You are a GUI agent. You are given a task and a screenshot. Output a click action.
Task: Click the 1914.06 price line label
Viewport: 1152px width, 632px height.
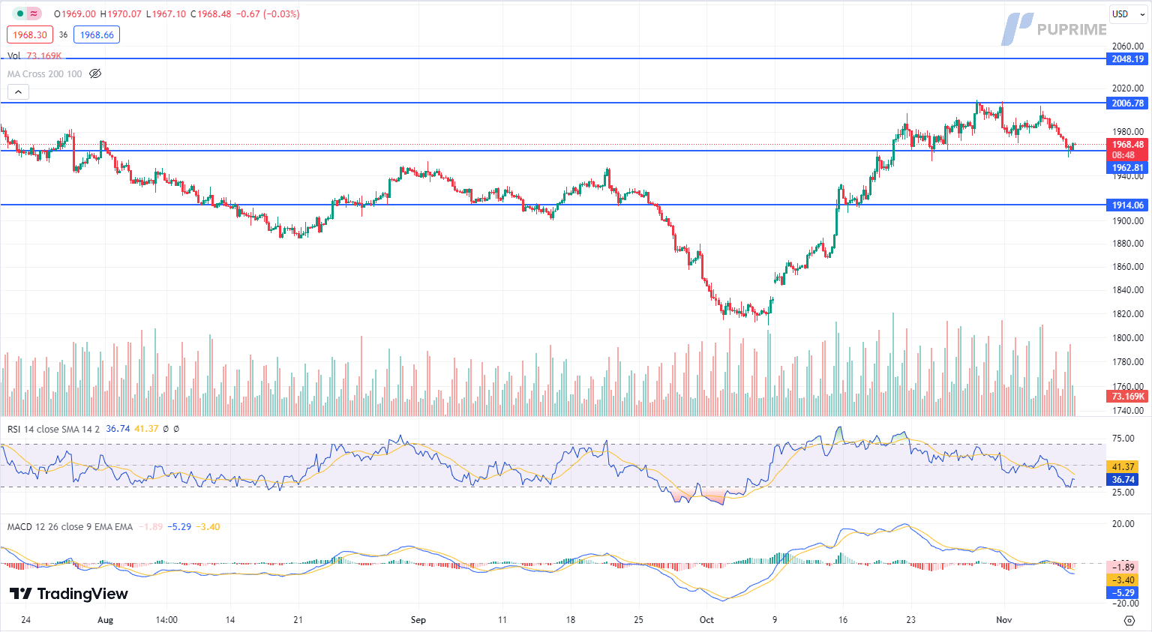point(1127,205)
